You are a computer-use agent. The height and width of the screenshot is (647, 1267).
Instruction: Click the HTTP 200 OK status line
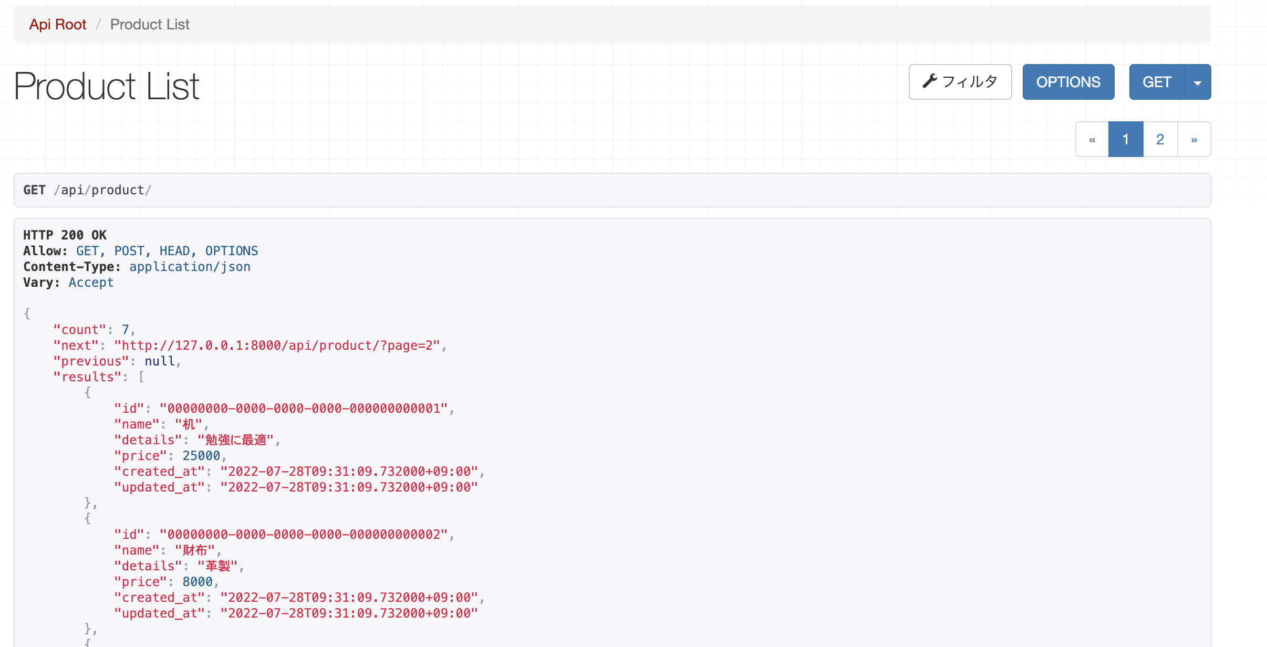pyautogui.click(x=65, y=235)
